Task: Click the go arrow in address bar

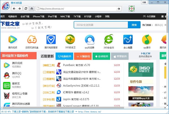Action: [x=119, y=9]
